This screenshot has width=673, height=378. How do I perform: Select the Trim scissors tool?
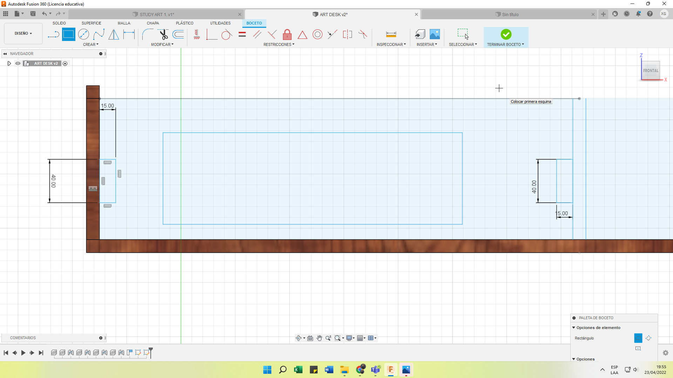point(163,34)
